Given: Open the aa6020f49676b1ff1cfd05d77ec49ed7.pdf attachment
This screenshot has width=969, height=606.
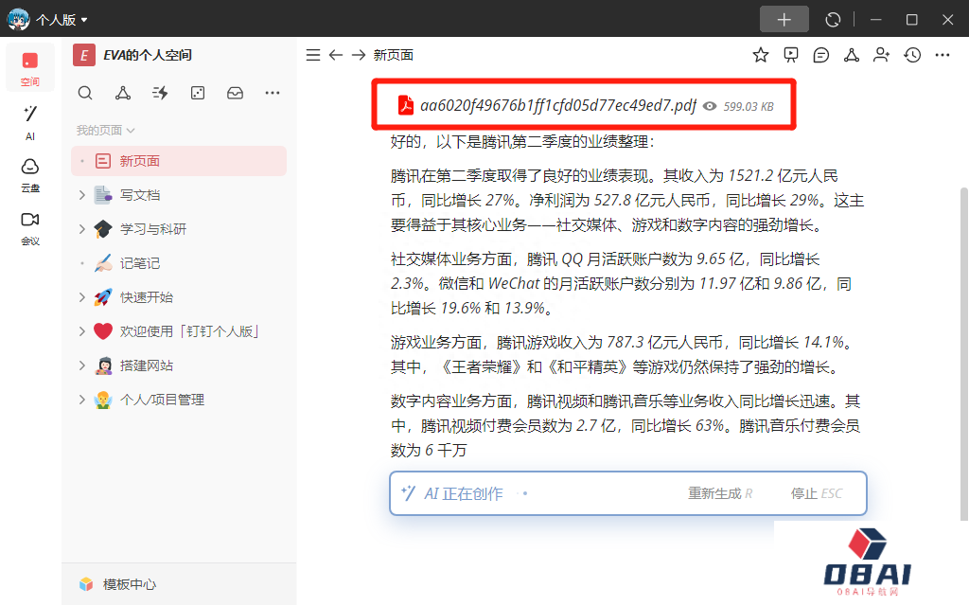Looking at the screenshot, I should tap(558, 106).
